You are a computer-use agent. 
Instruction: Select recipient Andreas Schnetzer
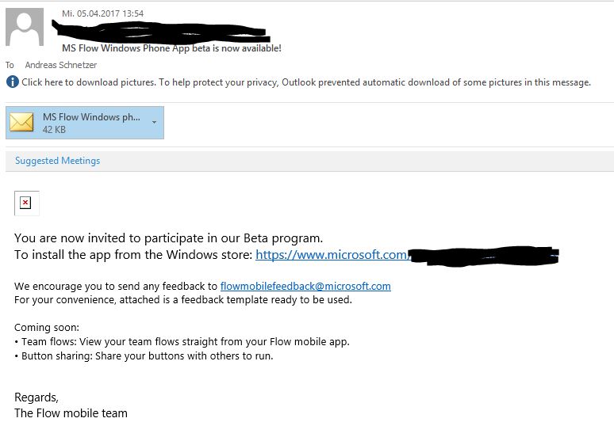click(x=62, y=65)
